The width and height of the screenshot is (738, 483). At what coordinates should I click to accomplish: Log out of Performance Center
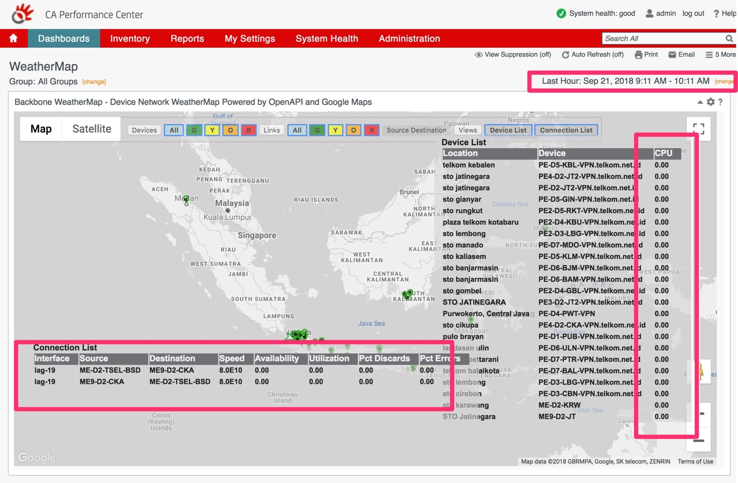694,13
